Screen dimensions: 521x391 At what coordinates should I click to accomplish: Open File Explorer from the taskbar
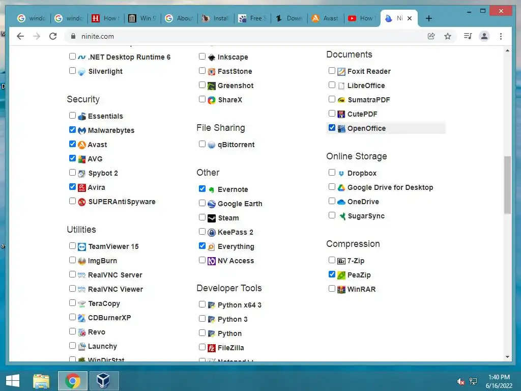[x=41, y=381]
